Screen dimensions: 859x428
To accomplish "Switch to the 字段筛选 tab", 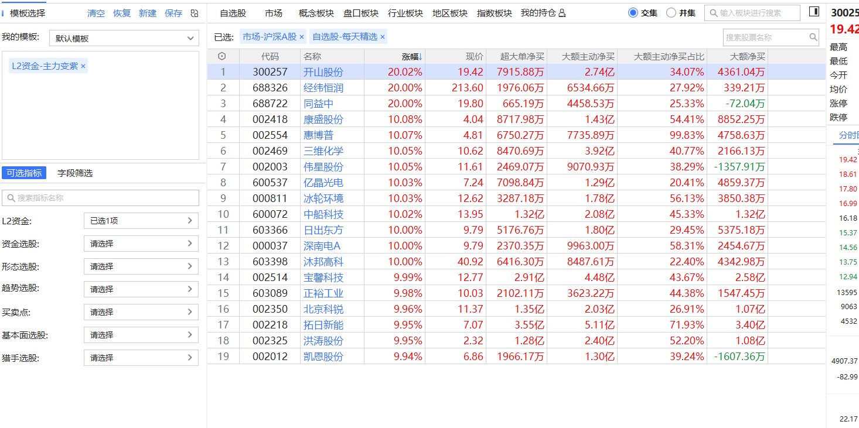I will [x=75, y=173].
